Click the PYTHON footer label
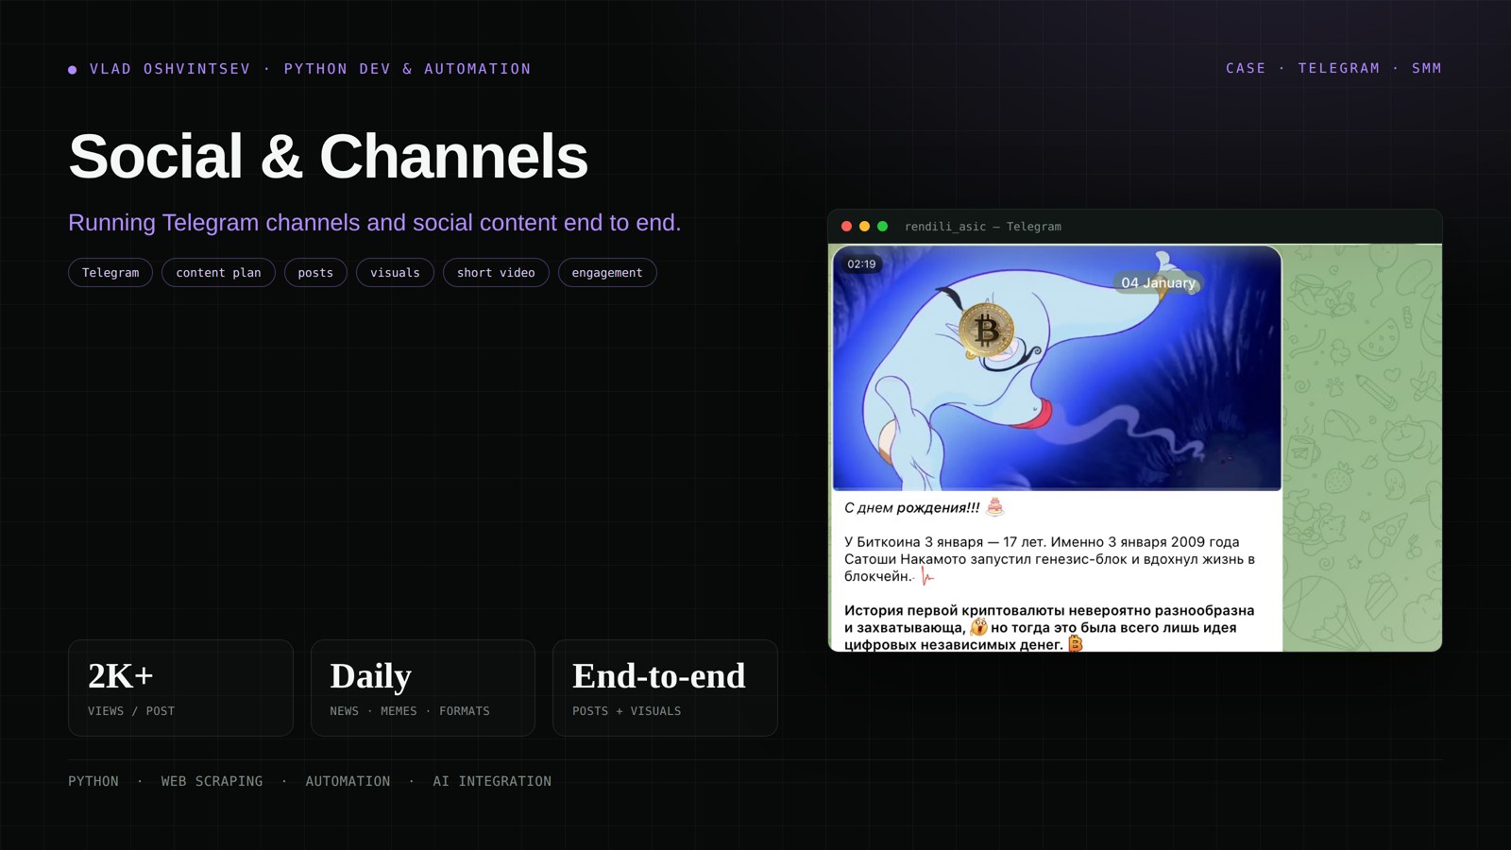Viewport: 1511px width, 850px height. point(93,781)
